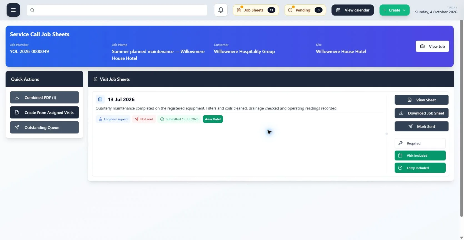Click inside the top search field
Screen dimensions: 464x240
coord(117,10)
